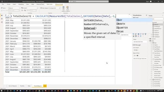The image size is (164, 92).
Task: Expand the Customer table in Fields
Action: point(149,39)
